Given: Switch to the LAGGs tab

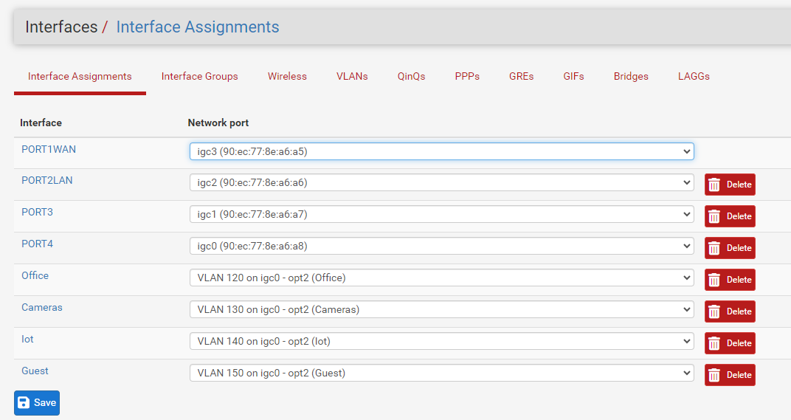Looking at the screenshot, I should pyautogui.click(x=694, y=76).
